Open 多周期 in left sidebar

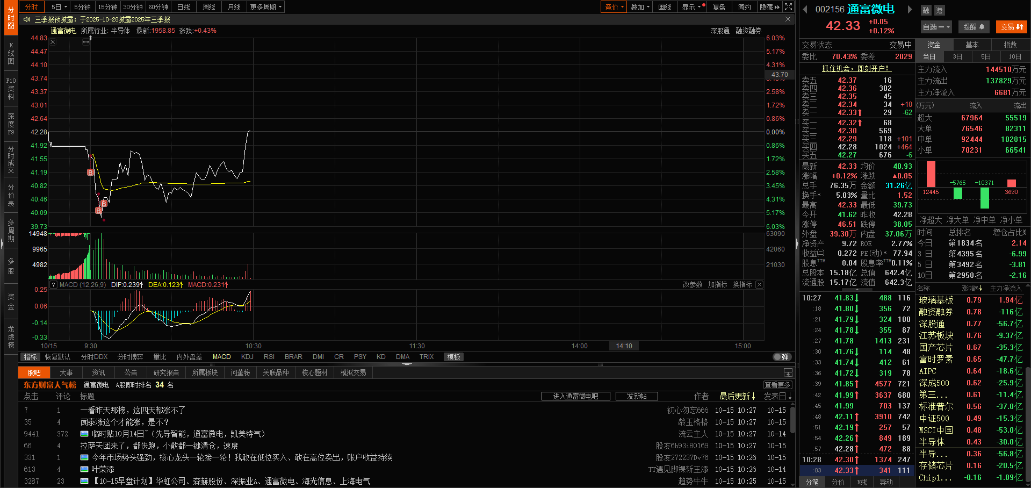pos(11,231)
